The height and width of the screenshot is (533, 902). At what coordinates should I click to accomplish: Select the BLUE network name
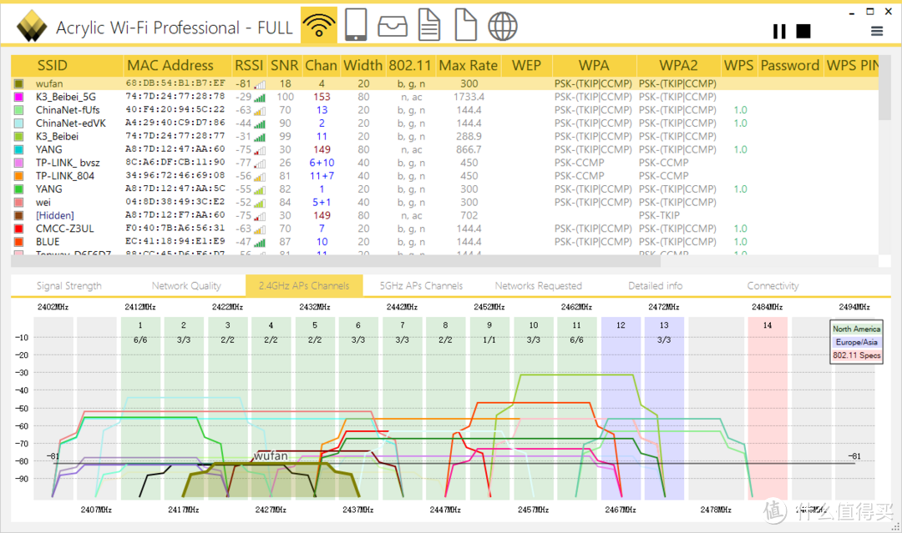click(48, 242)
